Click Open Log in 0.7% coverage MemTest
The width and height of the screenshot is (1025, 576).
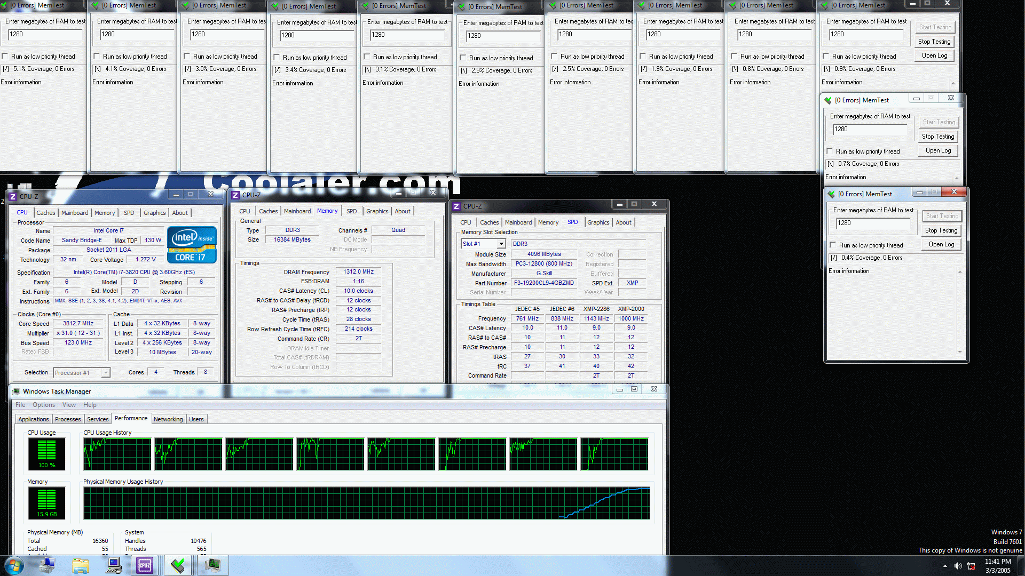[x=938, y=150]
